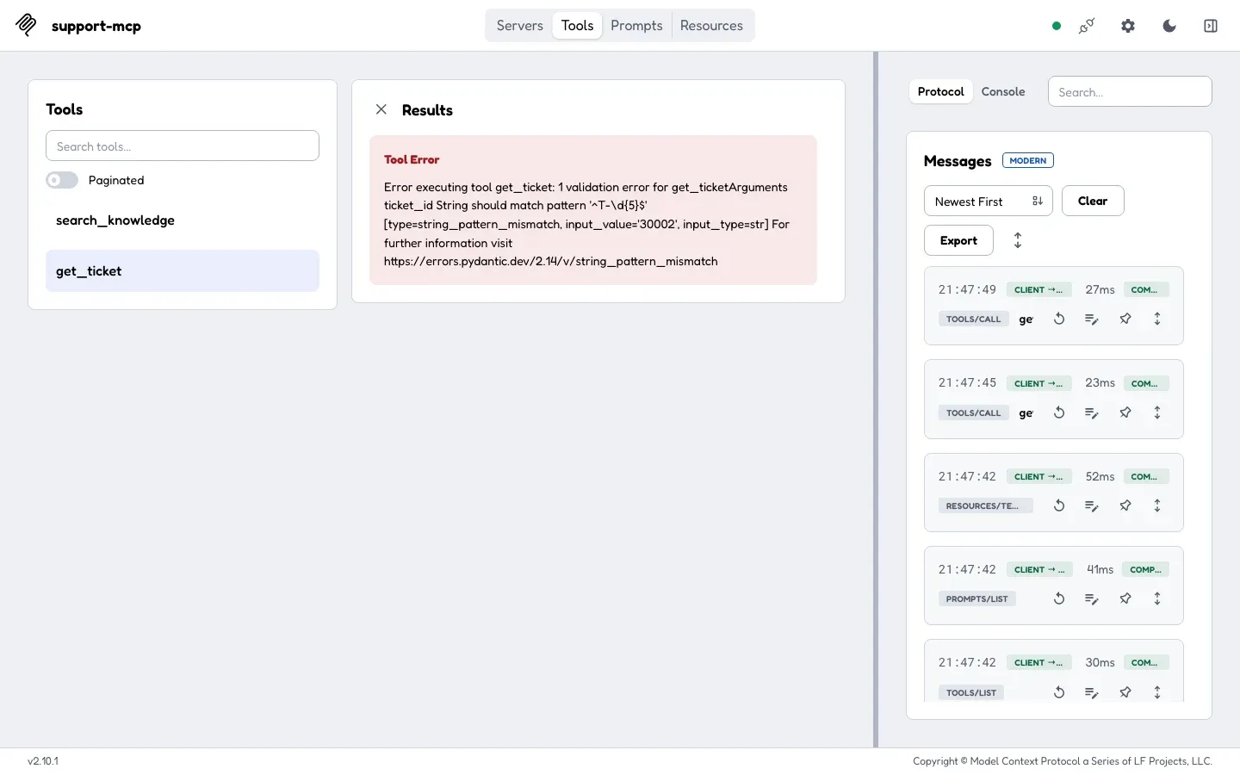The width and height of the screenshot is (1240, 775).
Task: Close the Results panel
Action: pos(381,109)
